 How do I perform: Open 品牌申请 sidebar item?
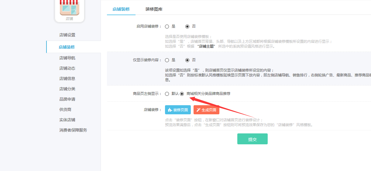[67, 99]
